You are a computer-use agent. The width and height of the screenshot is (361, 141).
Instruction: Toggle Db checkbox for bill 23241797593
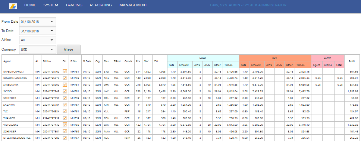pos(65,98)
